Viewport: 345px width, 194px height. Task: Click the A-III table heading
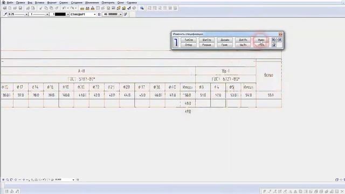click(x=81, y=71)
